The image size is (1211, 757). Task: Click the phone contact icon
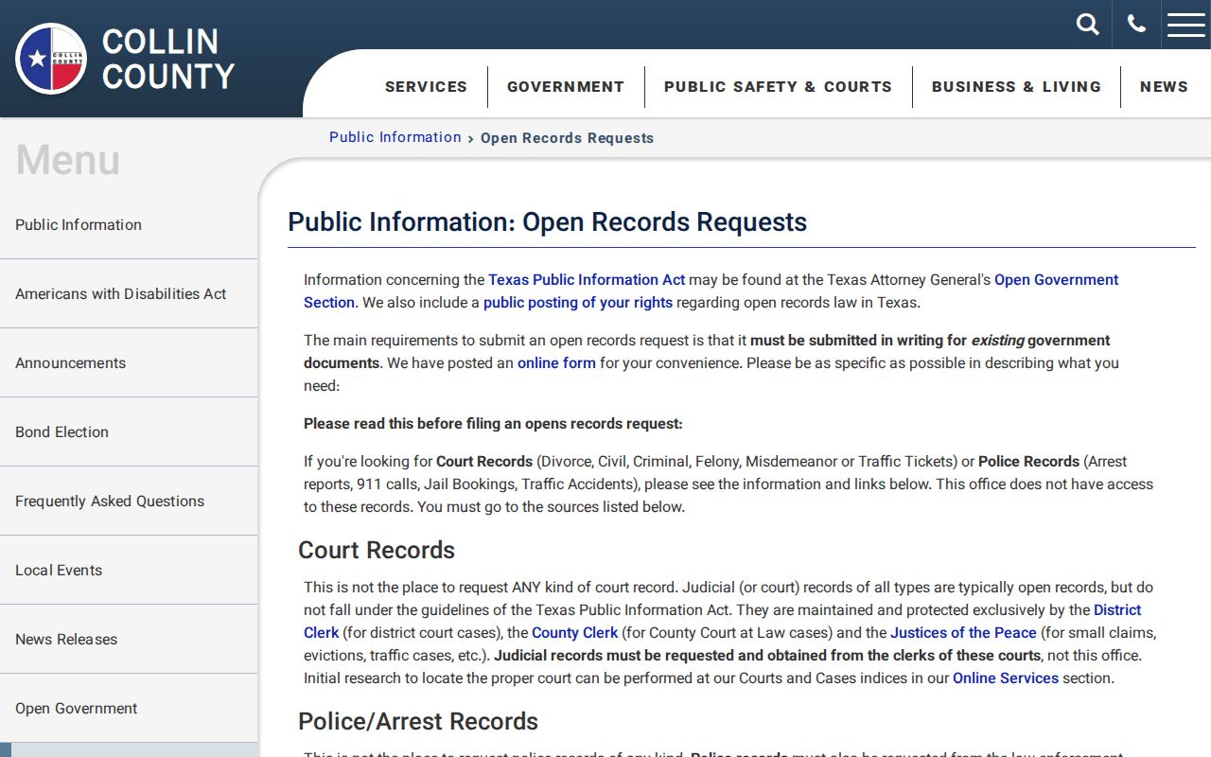click(1136, 25)
